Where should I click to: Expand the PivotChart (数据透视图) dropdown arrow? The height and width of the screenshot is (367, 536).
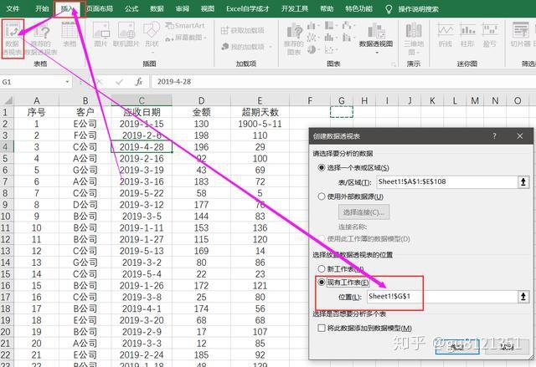pos(376,53)
